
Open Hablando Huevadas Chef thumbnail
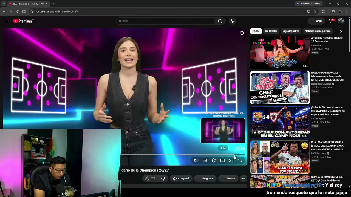[x=280, y=87]
